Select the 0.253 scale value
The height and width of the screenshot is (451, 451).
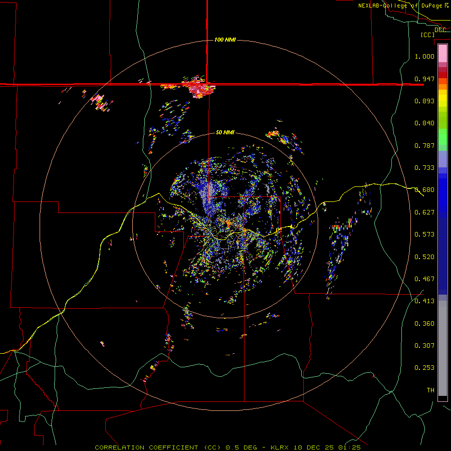click(x=424, y=368)
